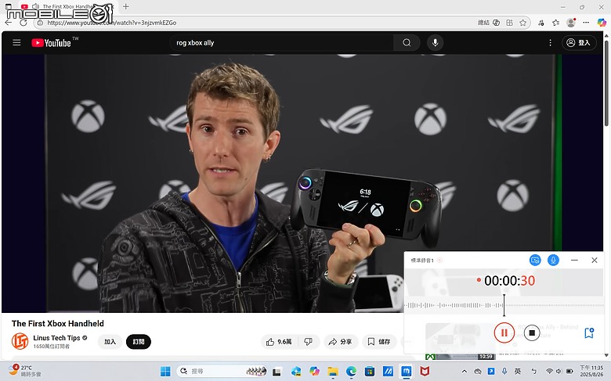The width and height of the screenshot is (611, 381).
Task: Show hidden system tray icons
Action: (464, 372)
